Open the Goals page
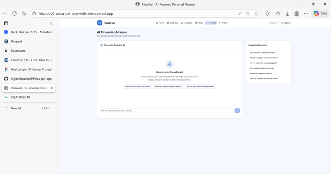Screen dimensions: 331x174 coord(199,23)
